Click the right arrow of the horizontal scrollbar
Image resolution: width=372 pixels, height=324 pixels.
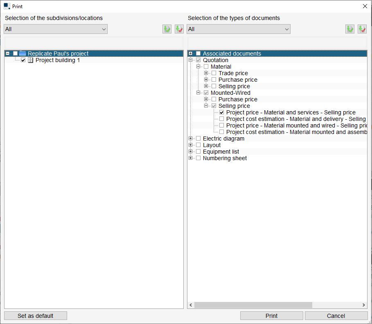point(363,305)
